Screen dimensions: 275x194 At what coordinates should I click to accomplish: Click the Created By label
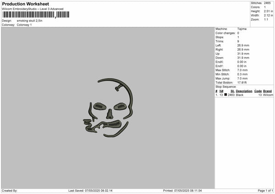pos(10,191)
